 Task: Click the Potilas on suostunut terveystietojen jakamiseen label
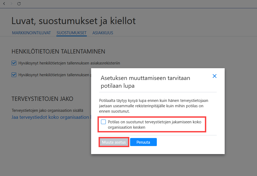(x=155, y=125)
